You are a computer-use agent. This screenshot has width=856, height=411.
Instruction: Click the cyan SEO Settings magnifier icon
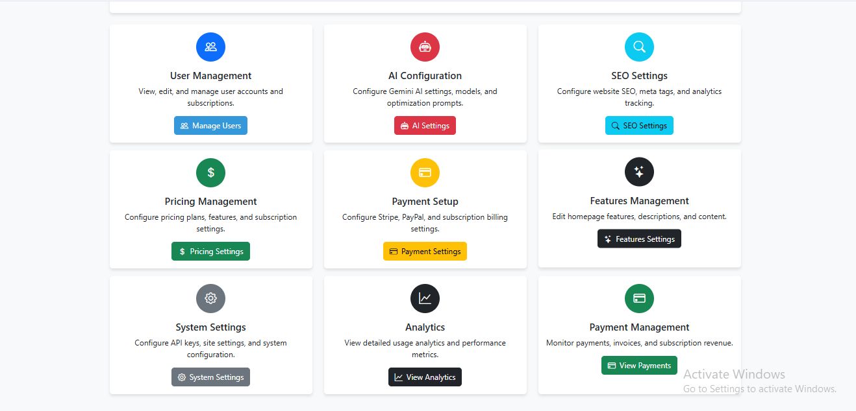[x=639, y=47]
